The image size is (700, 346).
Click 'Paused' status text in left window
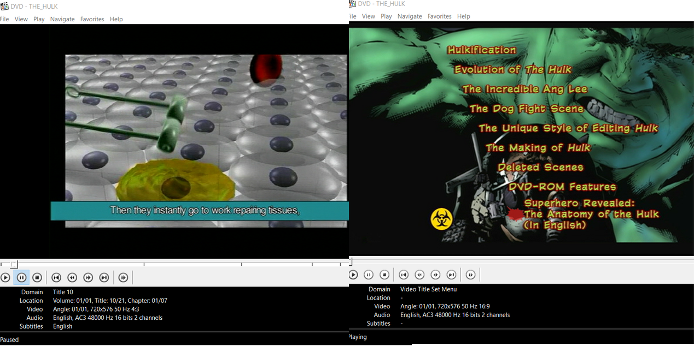[9, 339]
